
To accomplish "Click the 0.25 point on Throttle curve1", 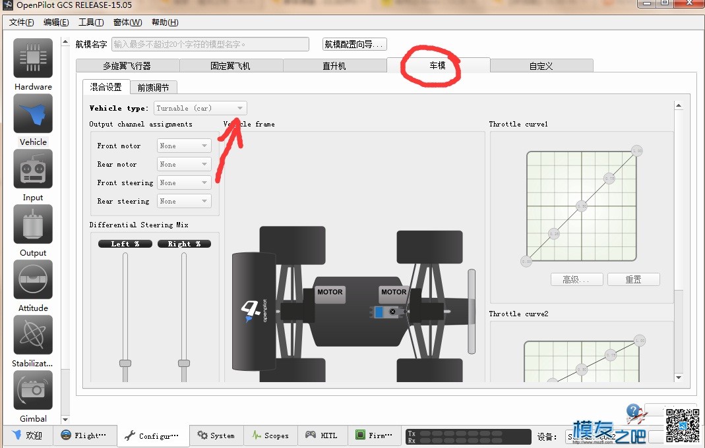I will tap(554, 234).
